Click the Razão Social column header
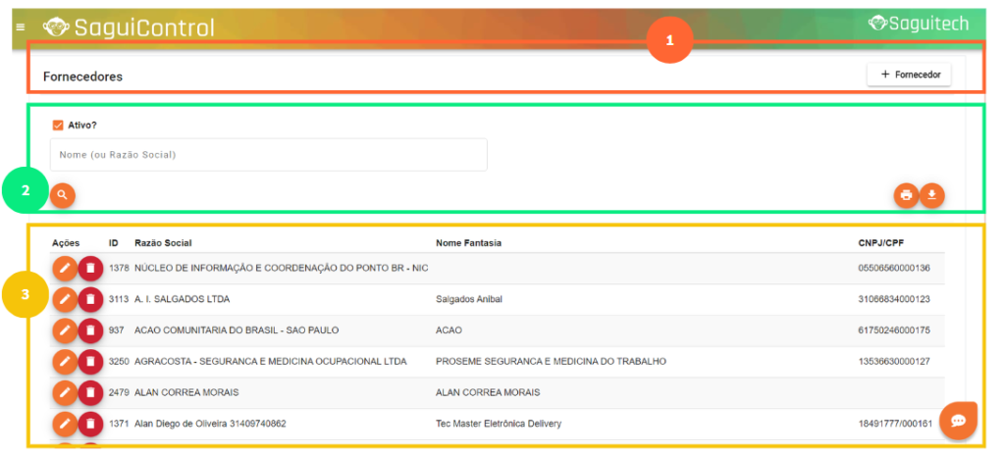 tap(163, 243)
